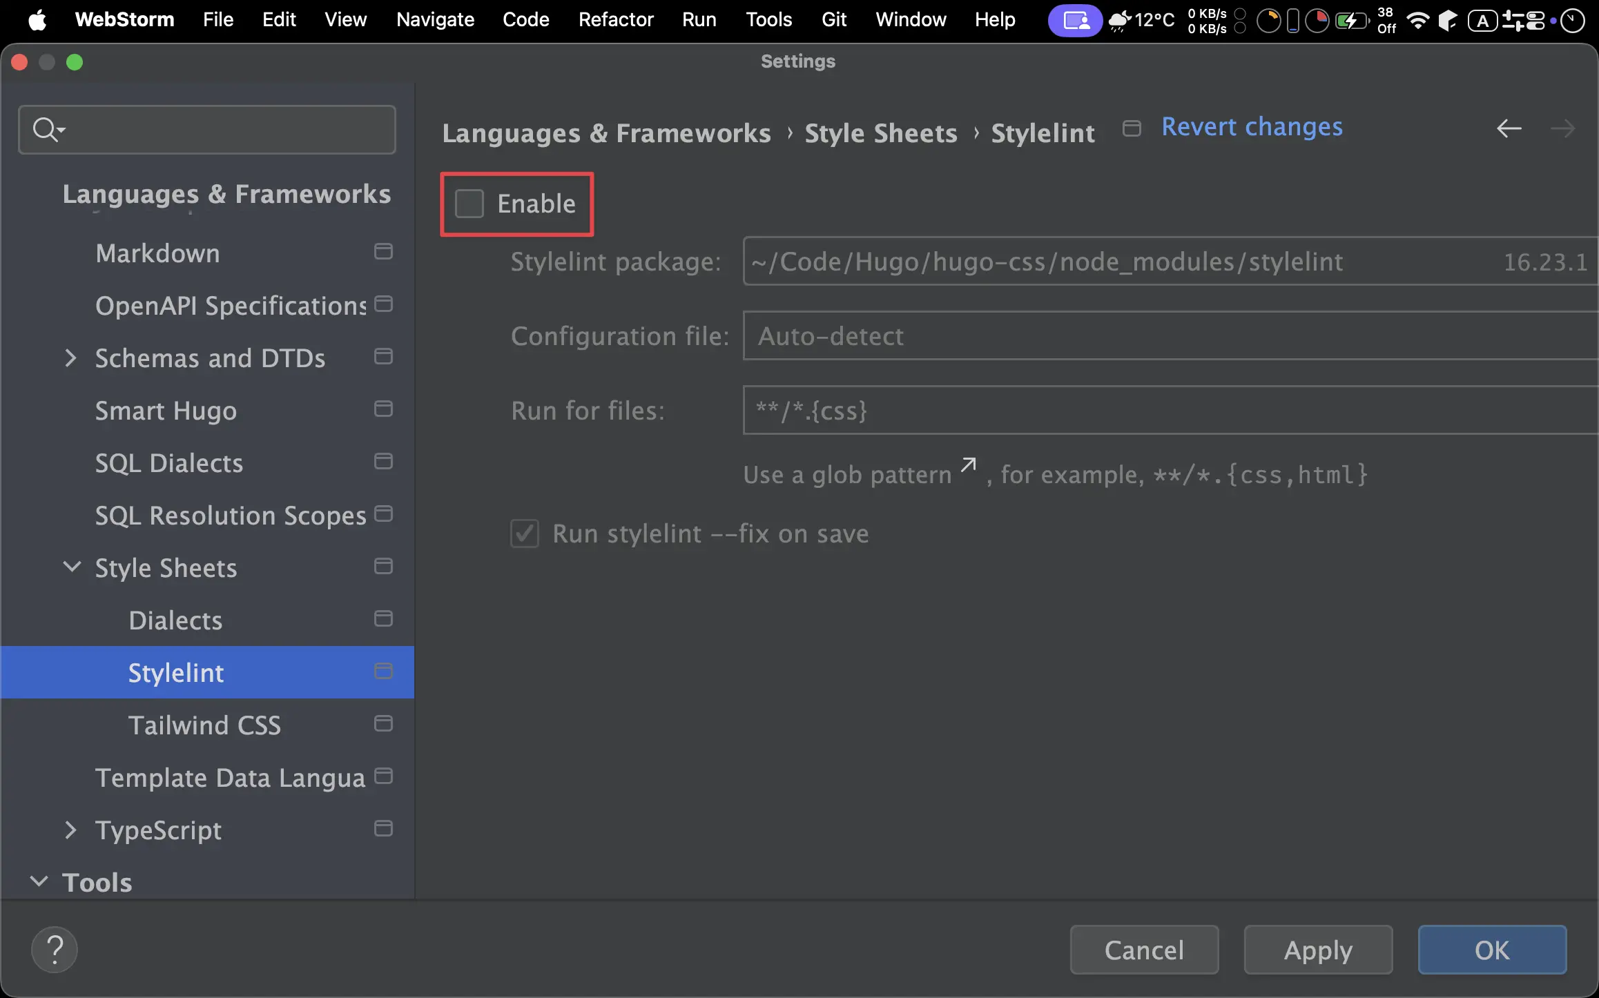This screenshot has height=998, width=1599.
Task: Select Tailwind CSS settings page
Action: [204, 725]
